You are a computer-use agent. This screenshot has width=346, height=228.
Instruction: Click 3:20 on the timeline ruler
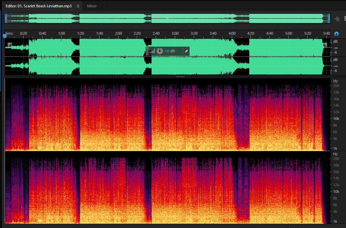pos(194,33)
